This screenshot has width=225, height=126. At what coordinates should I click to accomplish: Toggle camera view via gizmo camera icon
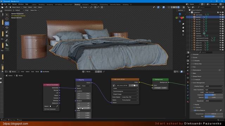point(183,31)
